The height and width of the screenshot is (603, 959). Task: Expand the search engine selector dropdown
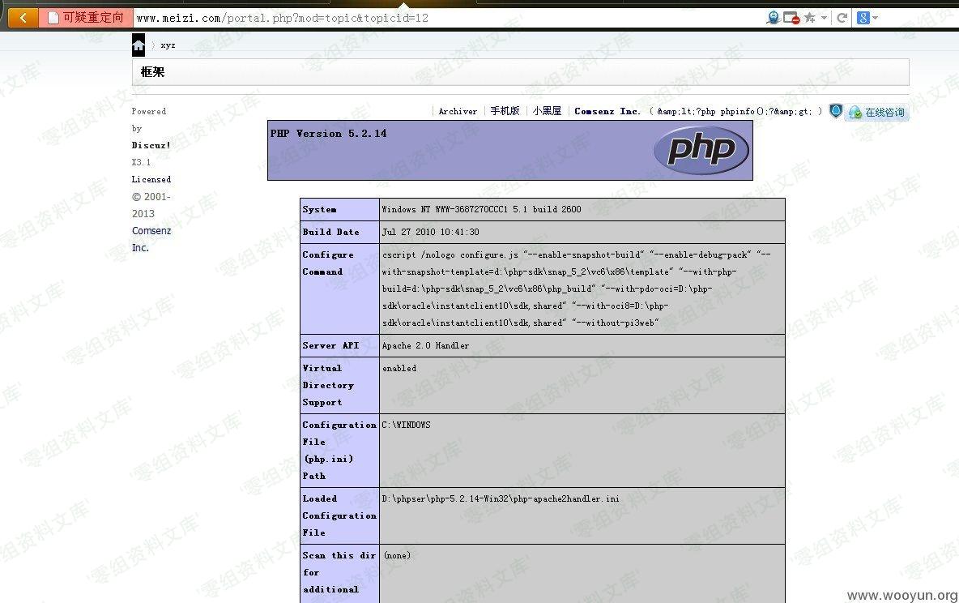pos(876,17)
